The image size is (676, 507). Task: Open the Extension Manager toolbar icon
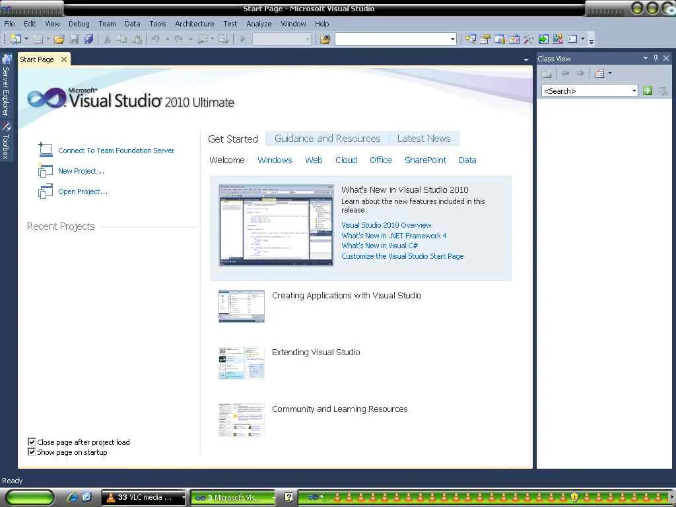tap(557, 39)
